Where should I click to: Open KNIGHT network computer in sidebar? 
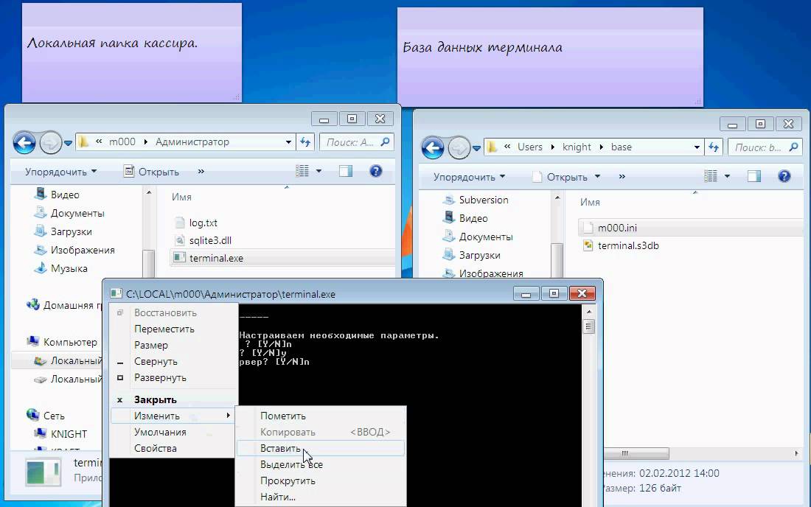pos(69,434)
